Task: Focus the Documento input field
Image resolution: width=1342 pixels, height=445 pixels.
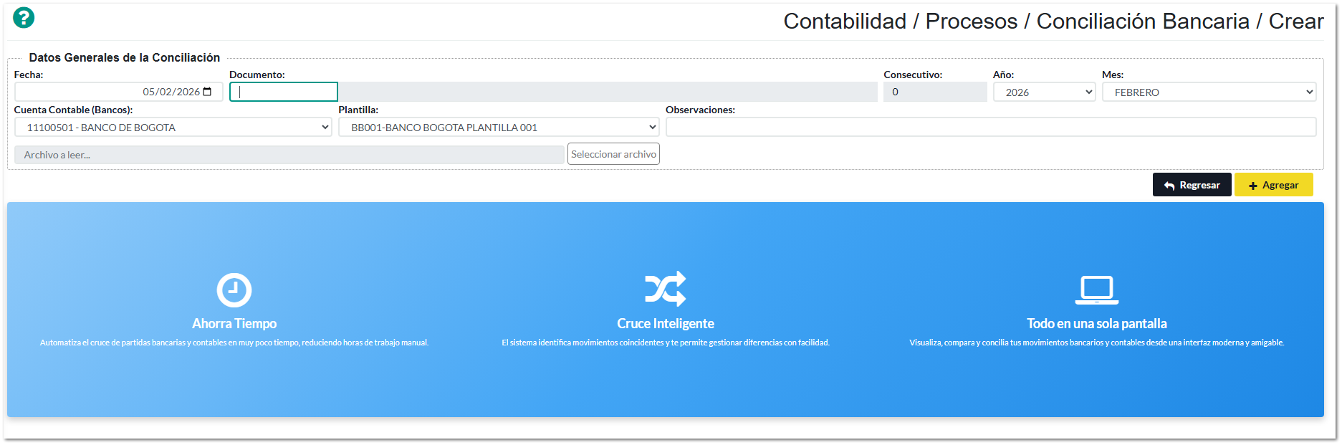Action: [284, 92]
